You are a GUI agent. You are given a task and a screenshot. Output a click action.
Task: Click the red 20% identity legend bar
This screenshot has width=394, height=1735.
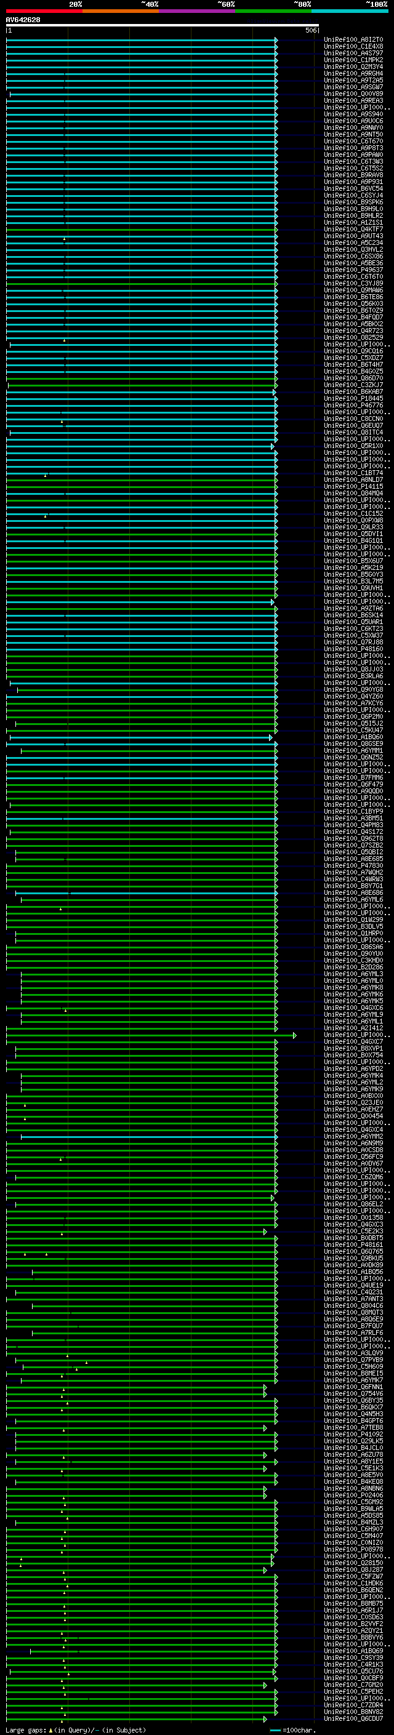44,12
